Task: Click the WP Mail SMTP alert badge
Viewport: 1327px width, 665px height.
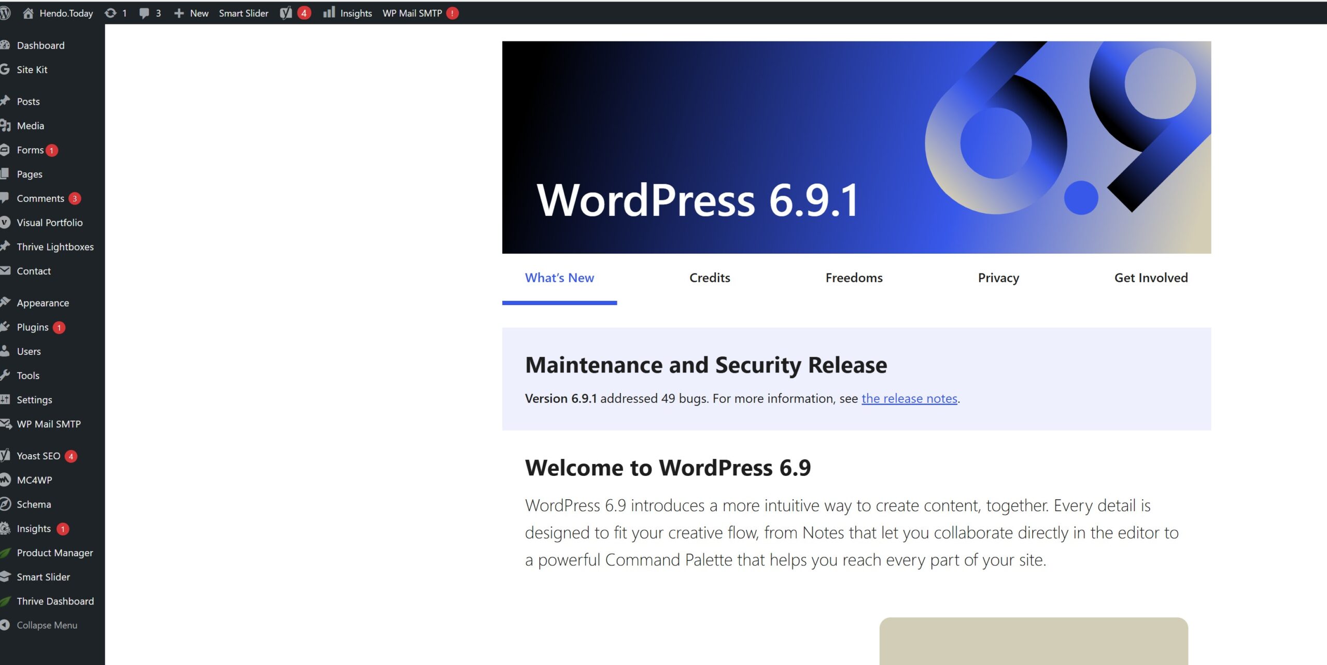Action: (453, 13)
